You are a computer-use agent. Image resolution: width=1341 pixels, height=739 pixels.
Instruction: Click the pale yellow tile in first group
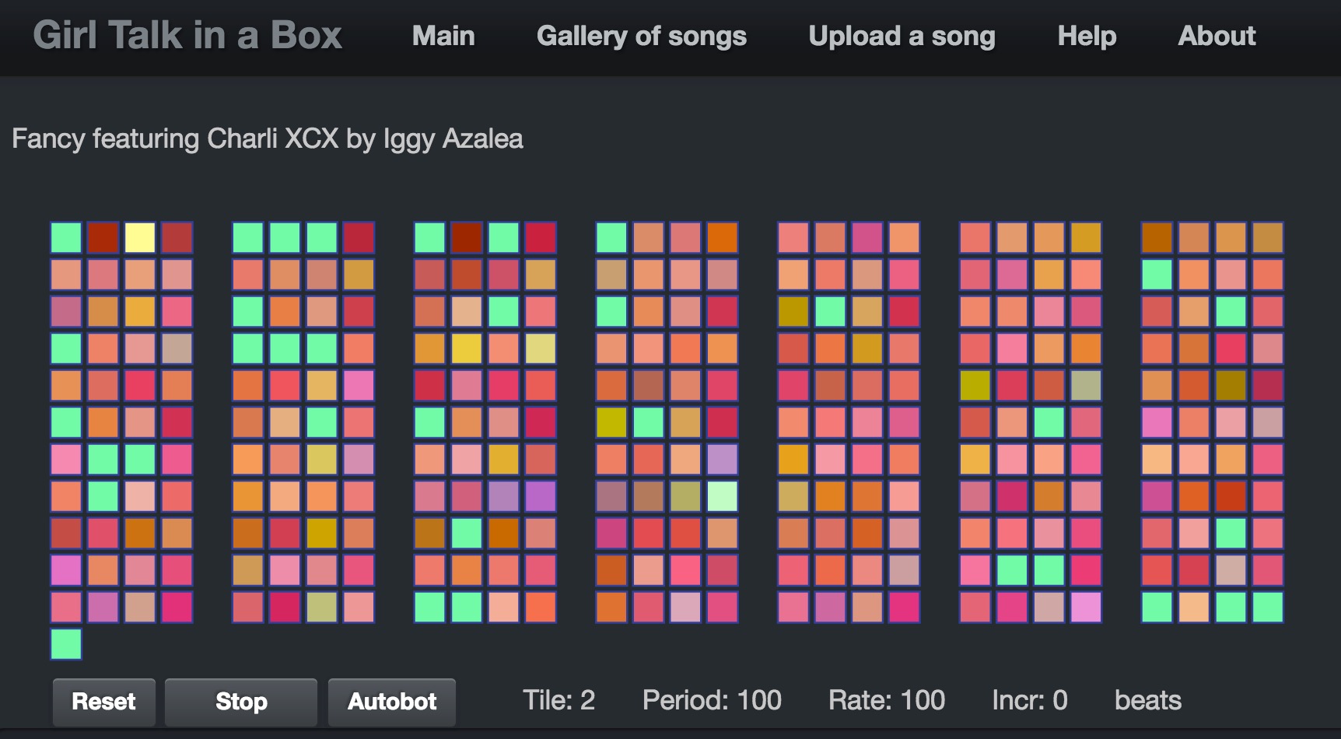coord(140,237)
